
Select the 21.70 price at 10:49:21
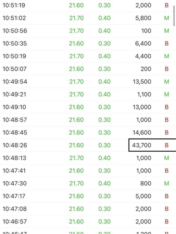(x=76, y=94)
